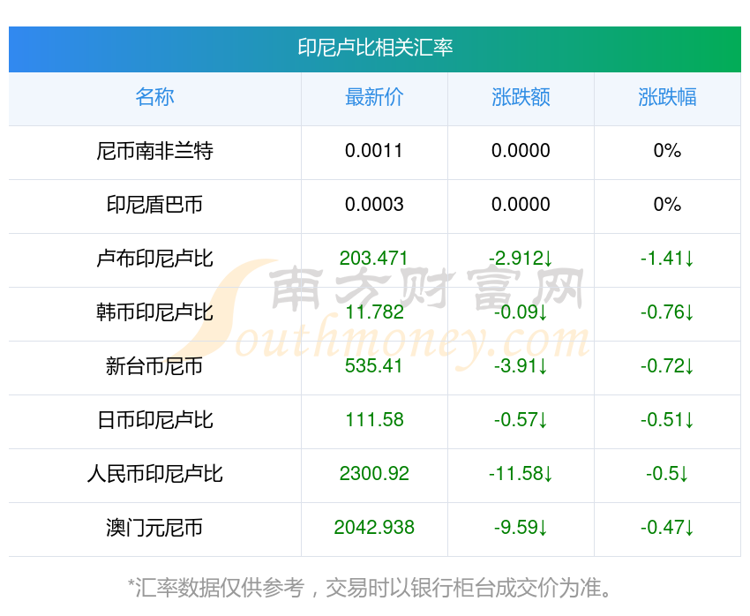Click the change amount -0.57↓
This screenshot has height=616, width=750.
coord(521,420)
